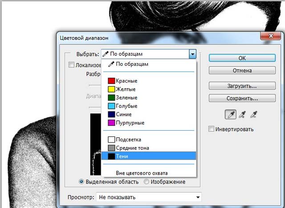This screenshot has width=285, height=208.
Task: Choose the Красные red color option
Action: [126, 81]
